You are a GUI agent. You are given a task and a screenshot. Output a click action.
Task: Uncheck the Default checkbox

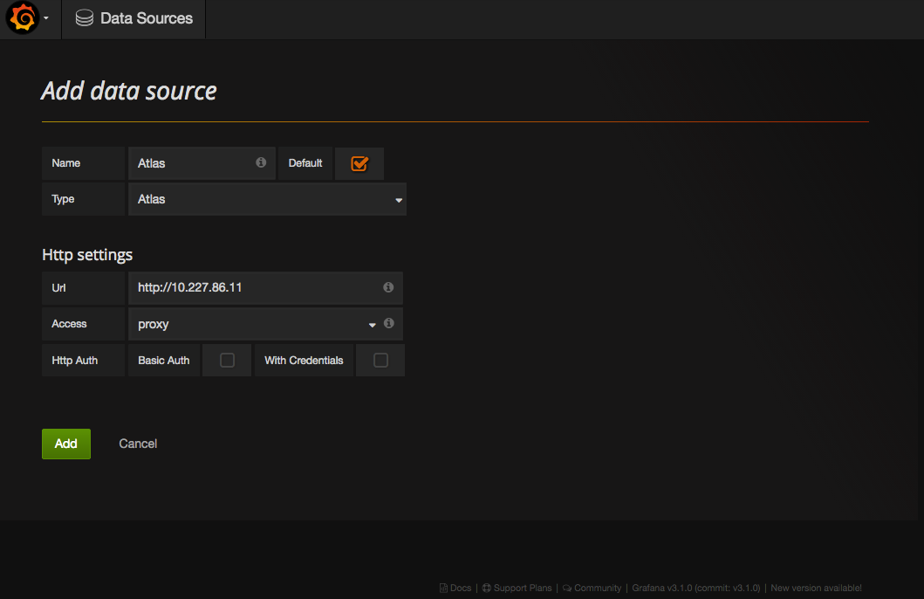coord(359,162)
